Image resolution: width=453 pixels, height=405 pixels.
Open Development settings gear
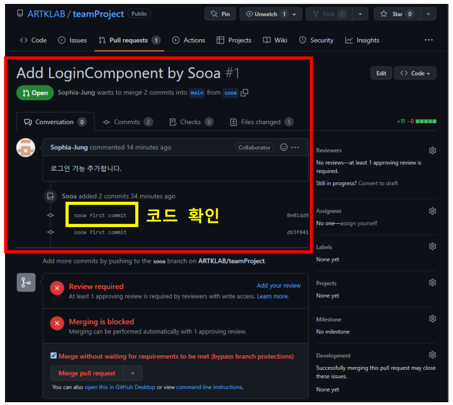click(432, 355)
